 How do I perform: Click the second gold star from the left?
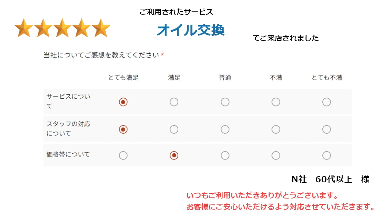[43, 28]
